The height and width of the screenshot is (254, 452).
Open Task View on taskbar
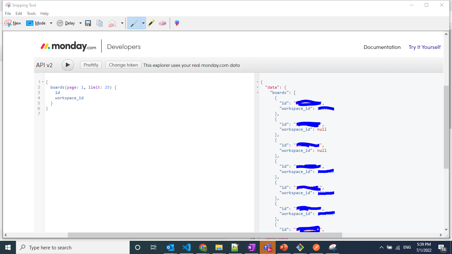coord(154,247)
